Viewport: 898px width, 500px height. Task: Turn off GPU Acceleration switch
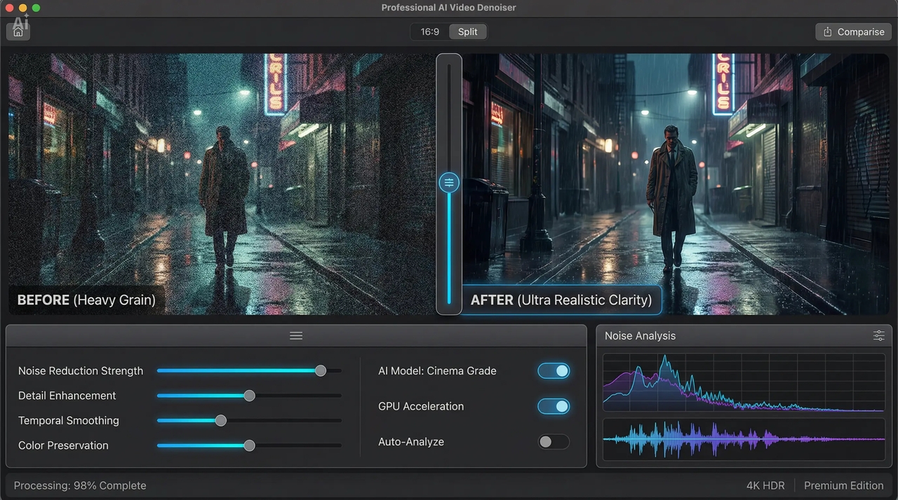point(554,406)
